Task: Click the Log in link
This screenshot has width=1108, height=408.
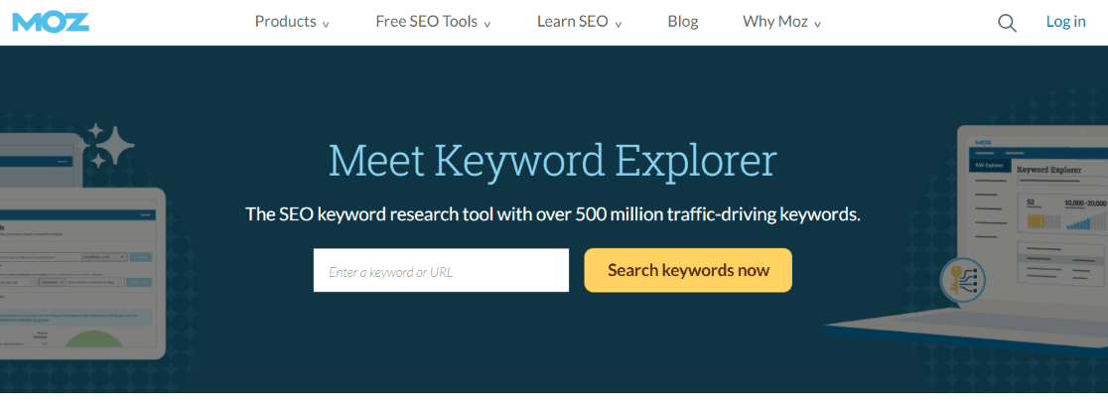Action: [1065, 22]
